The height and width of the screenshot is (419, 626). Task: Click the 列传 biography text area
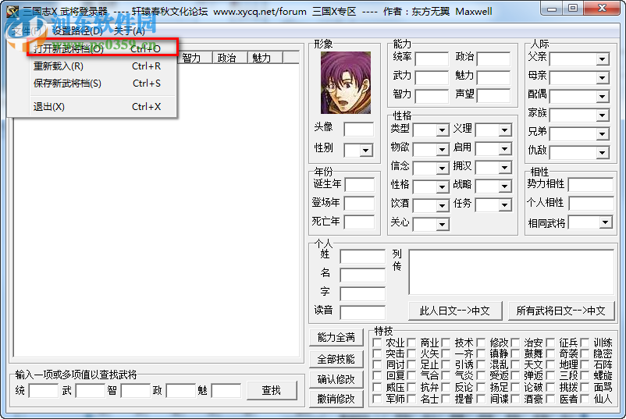click(x=511, y=272)
